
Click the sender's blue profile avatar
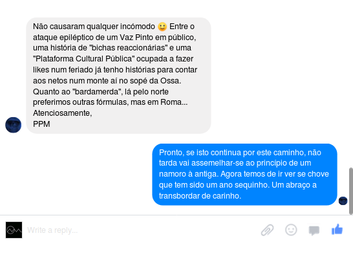click(x=14, y=125)
